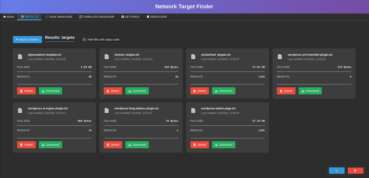Click file icon of wordpress-admin-page.txt

[x=193, y=110]
